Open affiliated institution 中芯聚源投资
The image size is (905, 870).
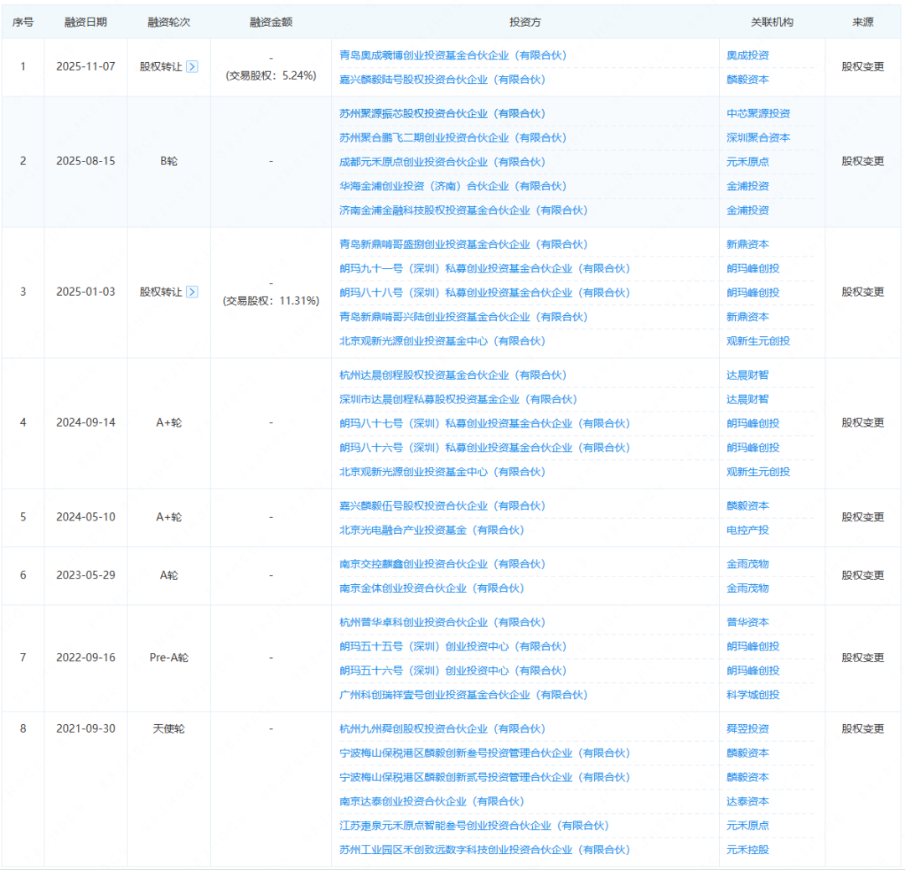click(758, 114)
